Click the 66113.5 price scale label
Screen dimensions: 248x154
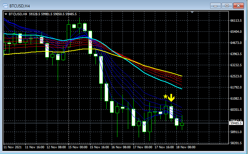point(236,20)
